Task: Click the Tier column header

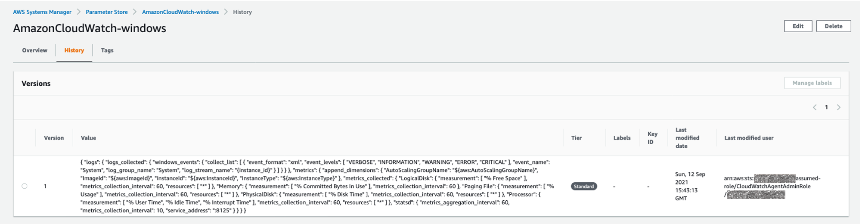Action: click(577, 138)
